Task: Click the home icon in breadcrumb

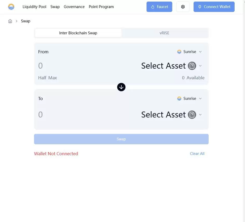Action: pyautogui.click(x=10, y=21)
